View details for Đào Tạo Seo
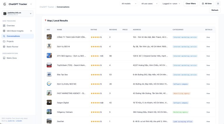This screenshot has height=124, width=224. 208,75
